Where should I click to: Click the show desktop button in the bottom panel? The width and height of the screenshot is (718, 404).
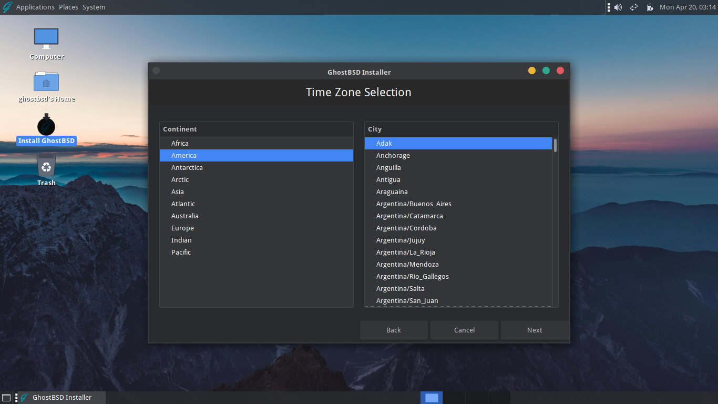(x=6, y=398)
